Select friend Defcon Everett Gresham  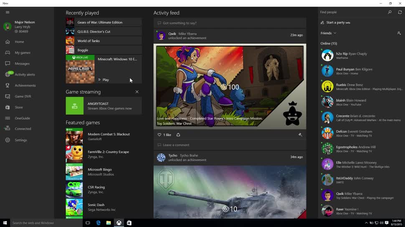coord(361,133)
